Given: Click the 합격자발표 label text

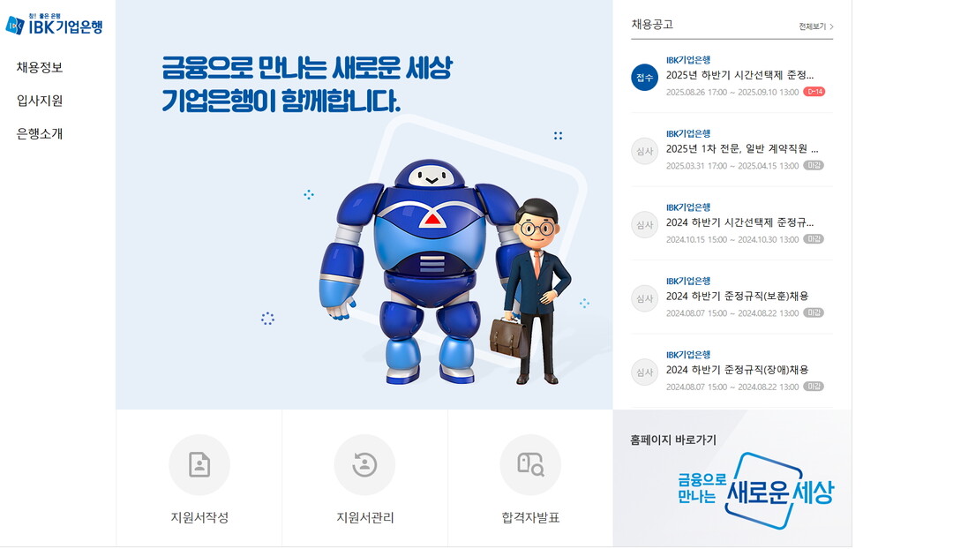Looking at the screenshot, I should pos(530,517).
